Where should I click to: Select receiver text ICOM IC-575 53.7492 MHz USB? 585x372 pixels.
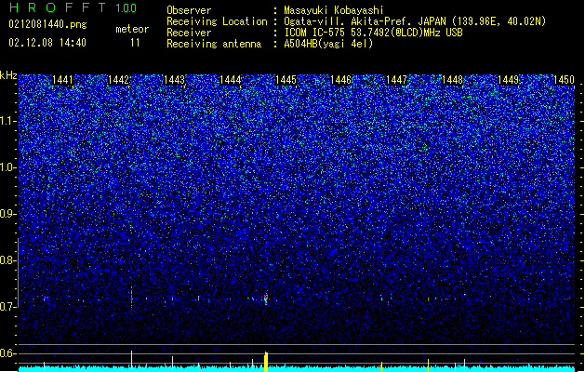pos(374,33)
